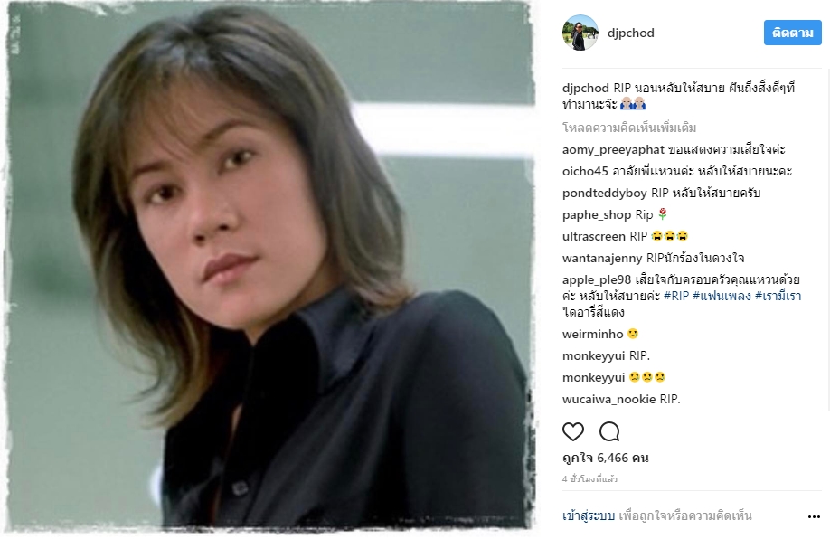
Task: View the 6,466 likes list
Action: pyautogui.click(x=605, y=458)
